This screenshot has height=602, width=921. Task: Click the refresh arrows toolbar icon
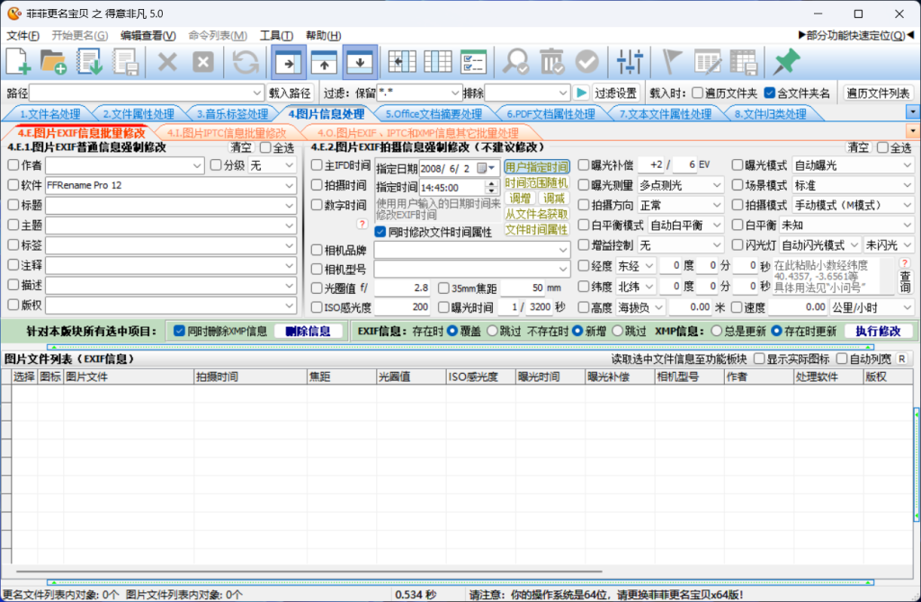[246, 61]
